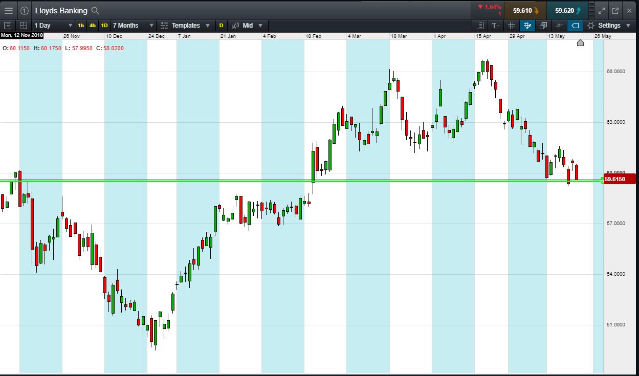Click the 18 Mar date label

click(x=399, y=36)
